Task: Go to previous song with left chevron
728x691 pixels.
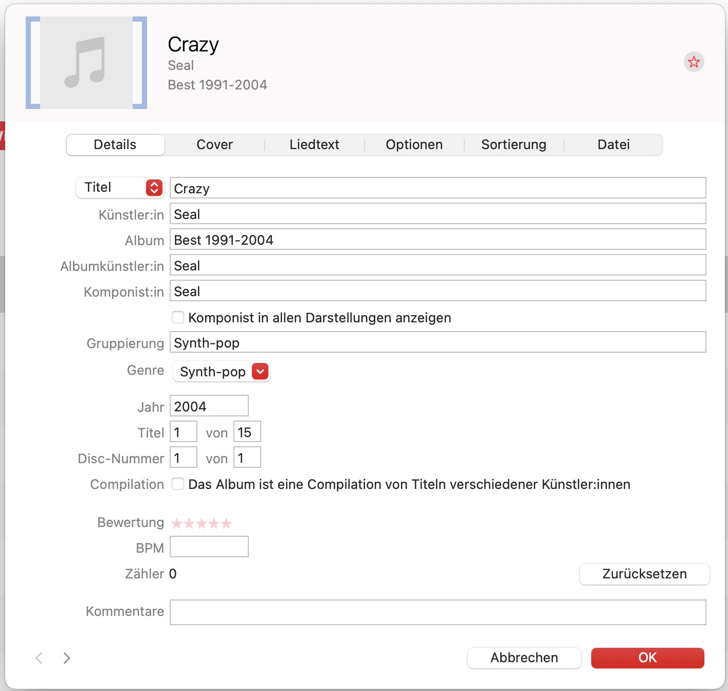Action: (x=39, y=658)
